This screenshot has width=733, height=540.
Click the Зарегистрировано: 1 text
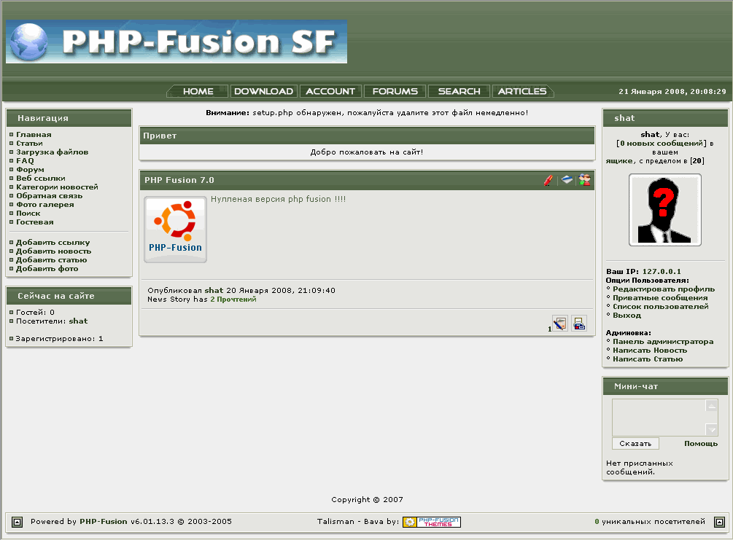point(59,339)
